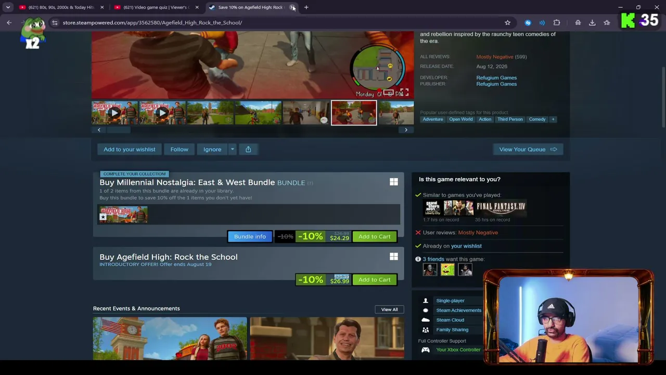Follow this game
The image size is (666, 375).
[x=180, y=149]
